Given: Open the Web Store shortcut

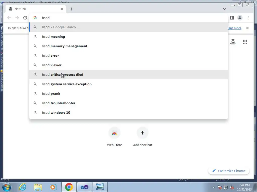Looking at the screenshot, I should [x=114, y=137].
